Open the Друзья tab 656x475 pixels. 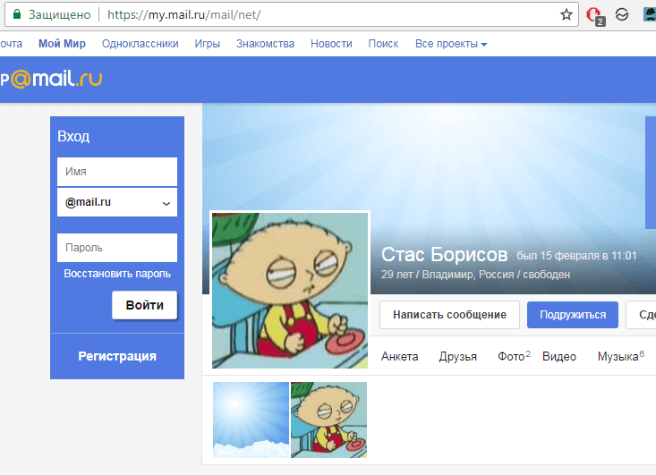(x=457, y=356)
